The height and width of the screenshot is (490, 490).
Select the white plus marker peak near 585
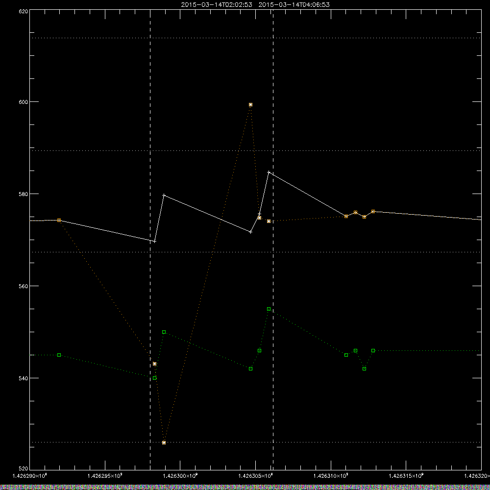(269, 172)
